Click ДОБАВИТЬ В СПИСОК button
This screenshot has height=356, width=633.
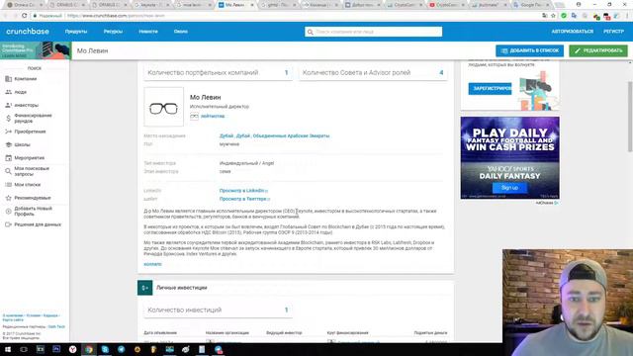pos(530,50)
